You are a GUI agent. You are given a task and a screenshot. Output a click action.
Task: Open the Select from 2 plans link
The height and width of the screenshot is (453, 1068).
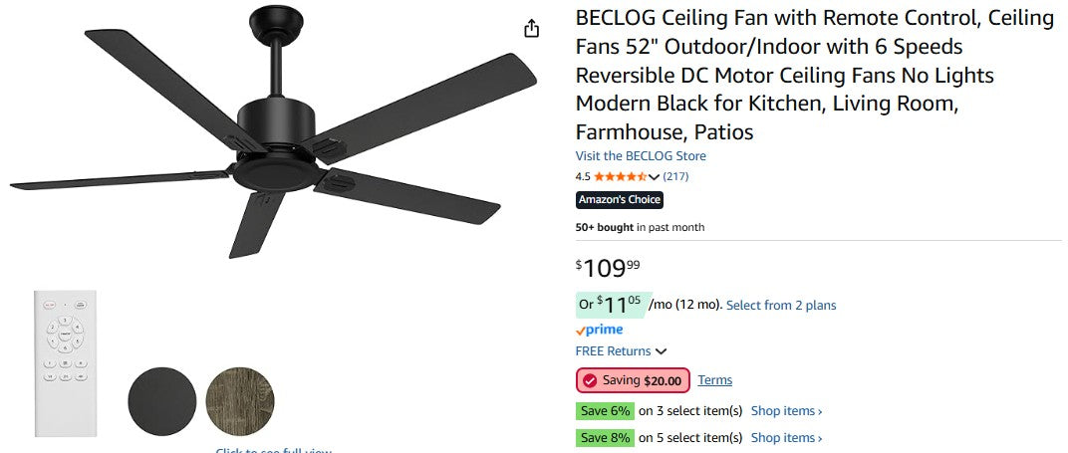pos(781,305)
